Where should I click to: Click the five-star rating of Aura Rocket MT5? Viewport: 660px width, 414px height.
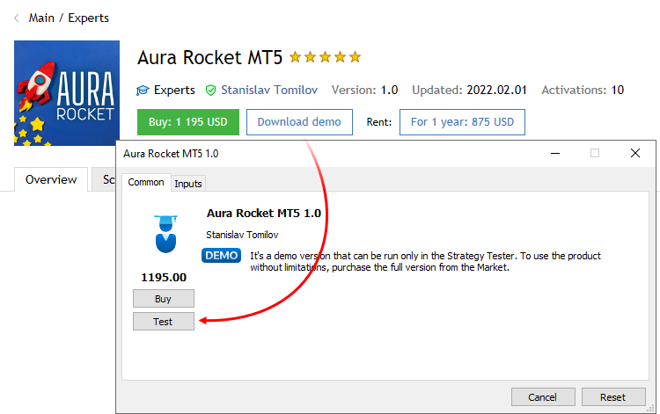[325, 57]
